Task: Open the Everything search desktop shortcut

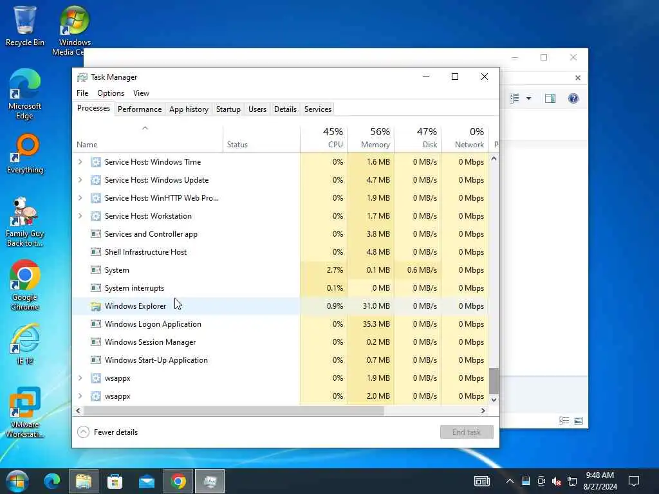Action: tap(25, 153)
